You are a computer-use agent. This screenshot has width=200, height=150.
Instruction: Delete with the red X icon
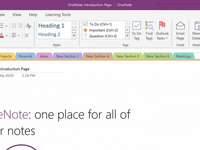click(x=26, y=35)
